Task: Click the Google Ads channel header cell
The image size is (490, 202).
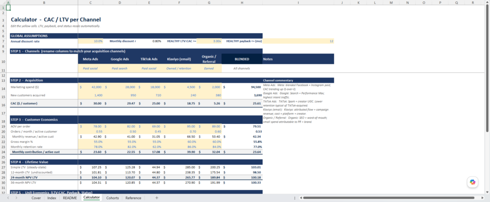Action: (120, 59)
